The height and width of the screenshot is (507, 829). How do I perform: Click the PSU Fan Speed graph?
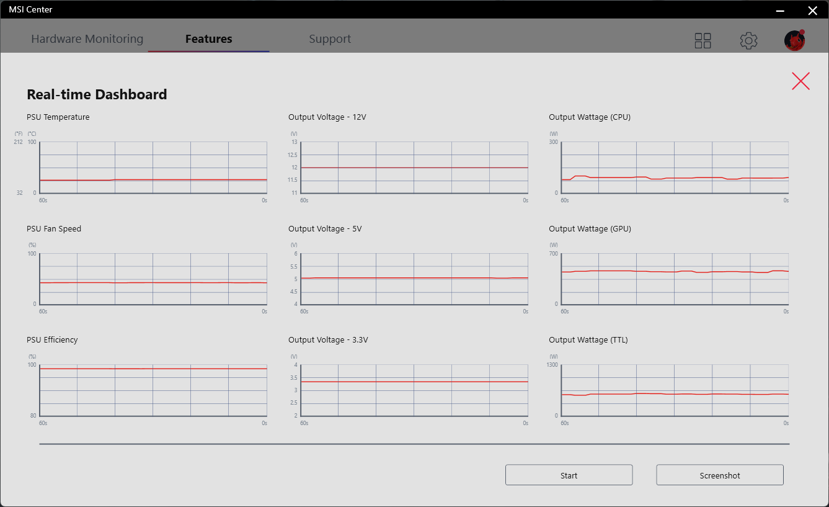153,279
